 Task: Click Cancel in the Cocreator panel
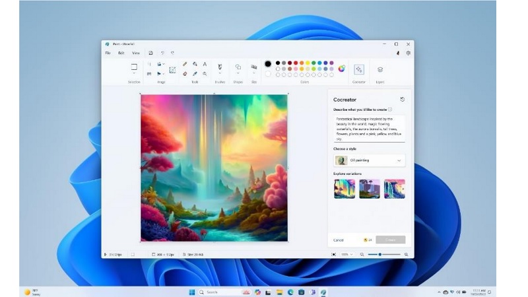click(338, 240)
